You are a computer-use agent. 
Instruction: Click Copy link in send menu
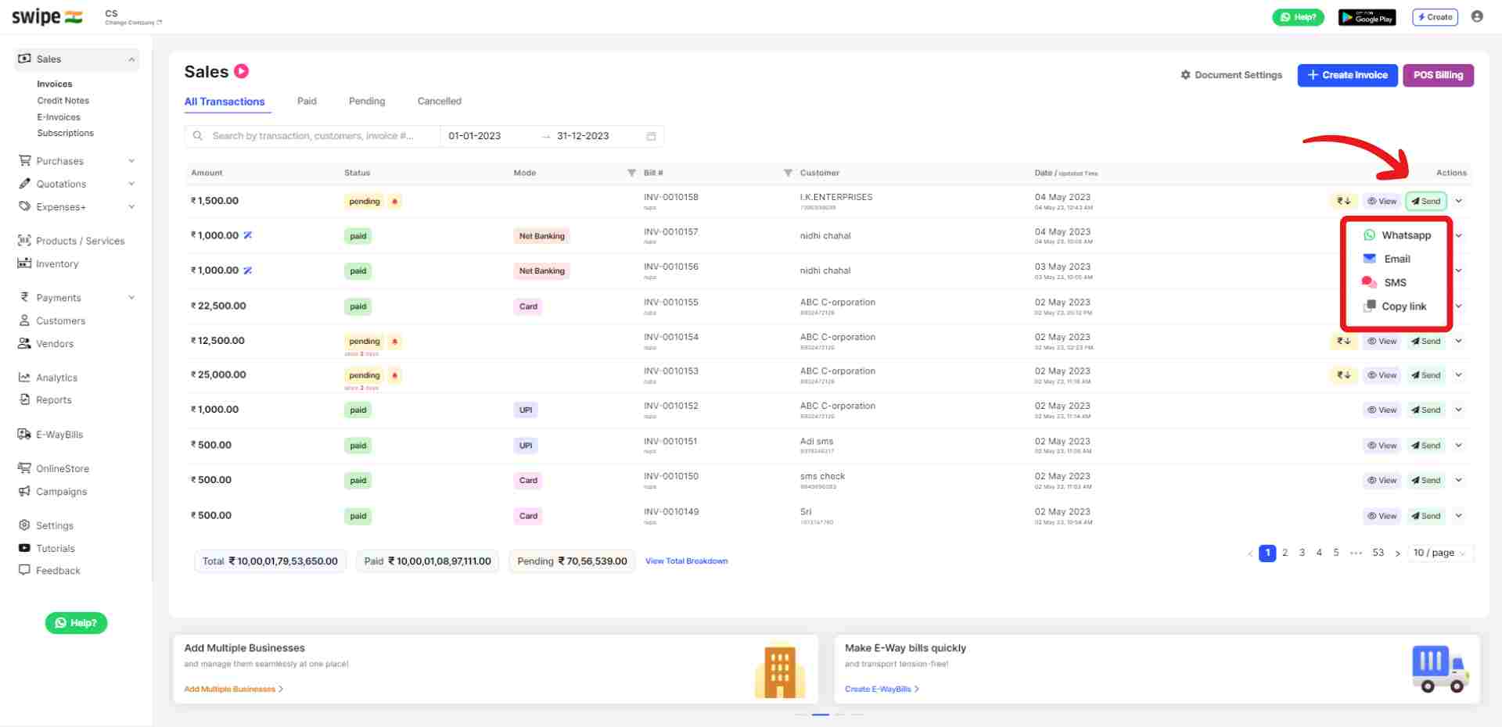[x=1395, y=306]
